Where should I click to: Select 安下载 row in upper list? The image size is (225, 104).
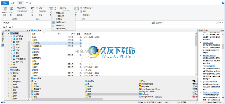[x=68, y=43]
